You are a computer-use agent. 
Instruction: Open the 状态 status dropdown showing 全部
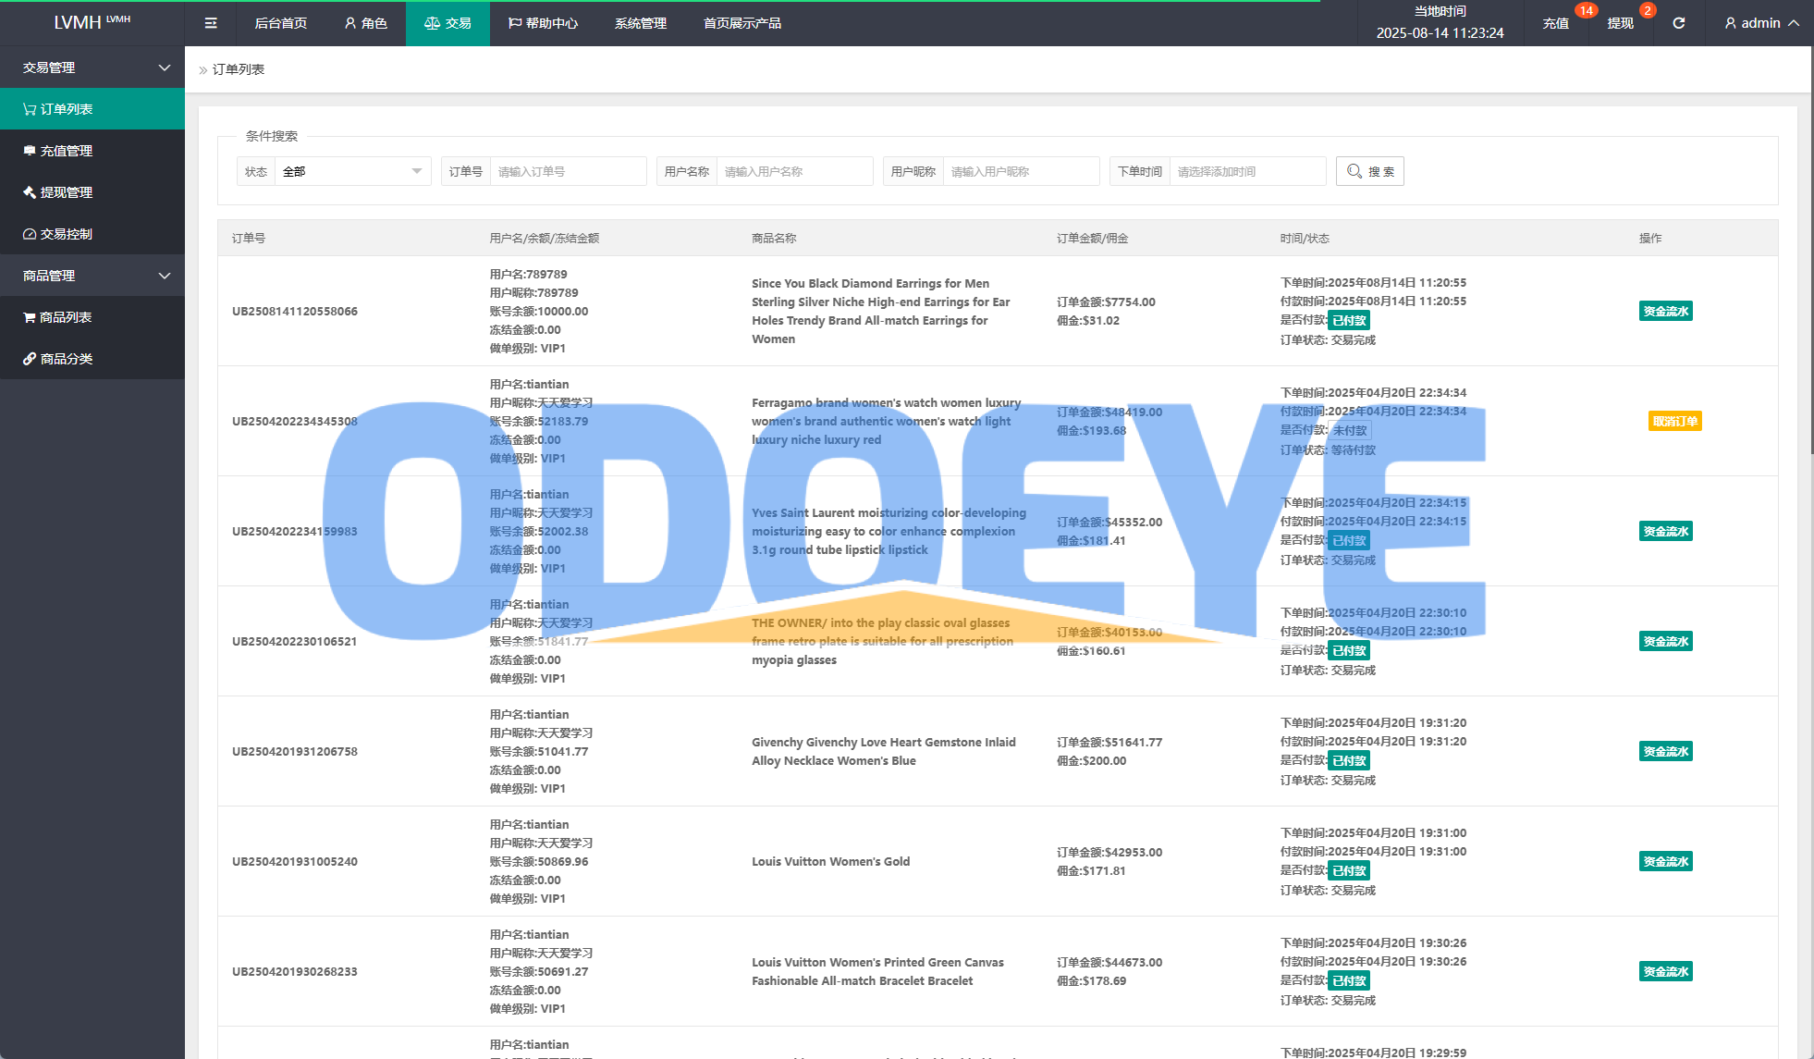point(351,171)
